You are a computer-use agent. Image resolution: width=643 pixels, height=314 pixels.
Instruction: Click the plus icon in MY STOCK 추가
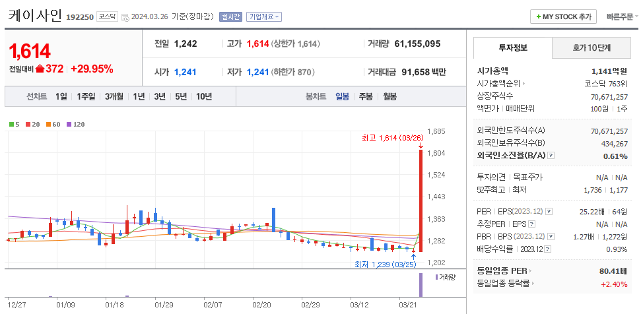(539, 16)
